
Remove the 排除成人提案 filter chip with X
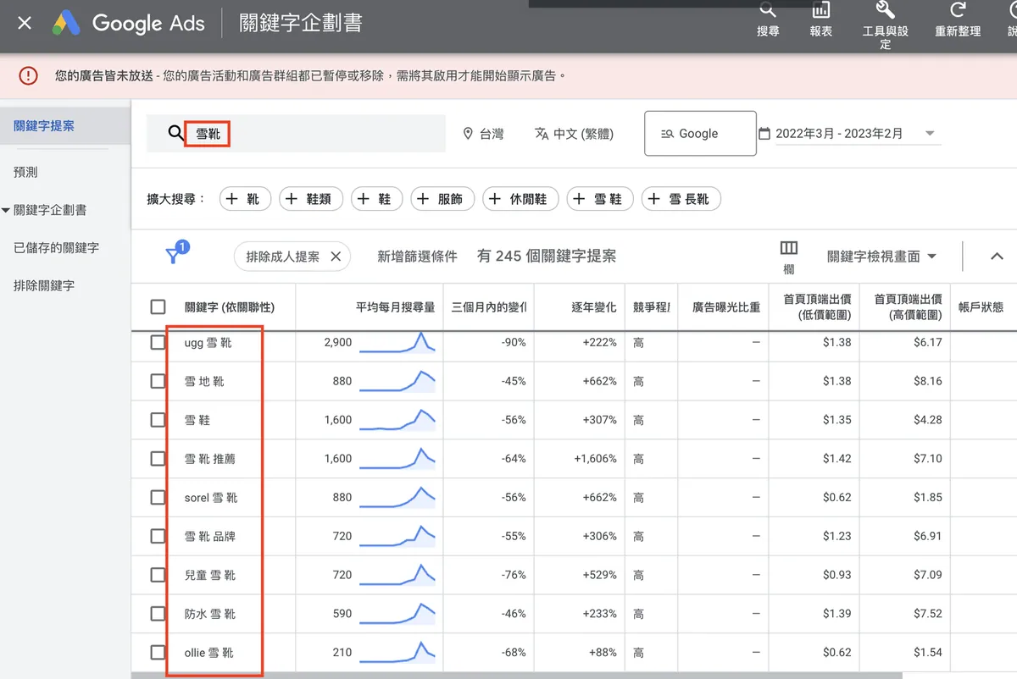pyautogui.click(x=336, y=257)
